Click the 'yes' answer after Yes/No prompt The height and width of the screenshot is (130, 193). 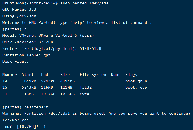[25, 120]
